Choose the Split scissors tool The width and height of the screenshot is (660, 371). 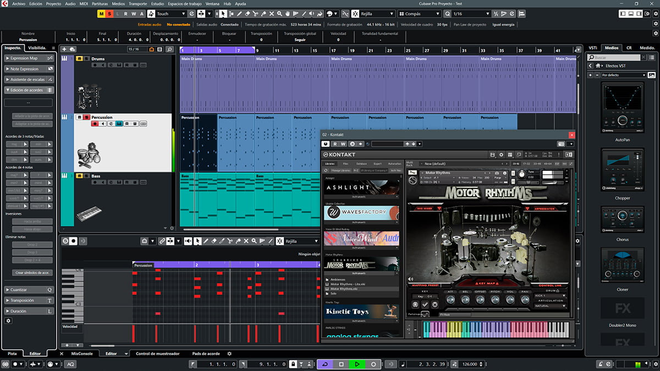(x=255, y=14)
